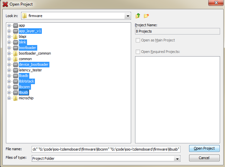Screen dimensions: 225x167
Task: Expand the app_layer_v1 tree node
Action: coord(9,31)
